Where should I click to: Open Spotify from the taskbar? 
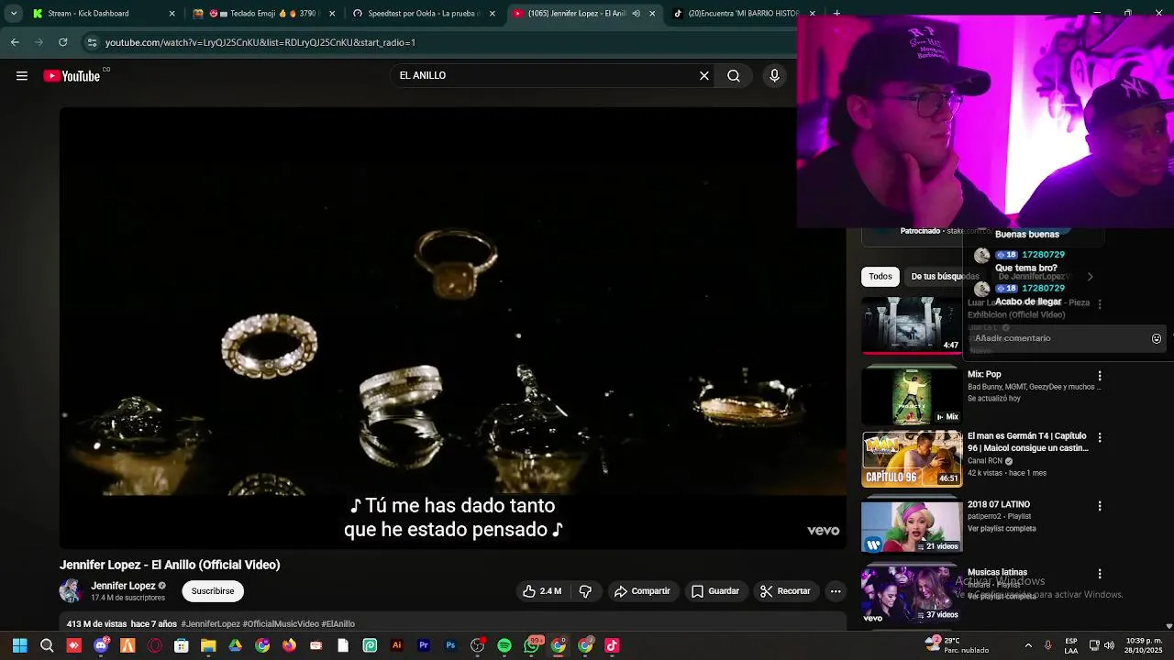(x=504, y=645)
